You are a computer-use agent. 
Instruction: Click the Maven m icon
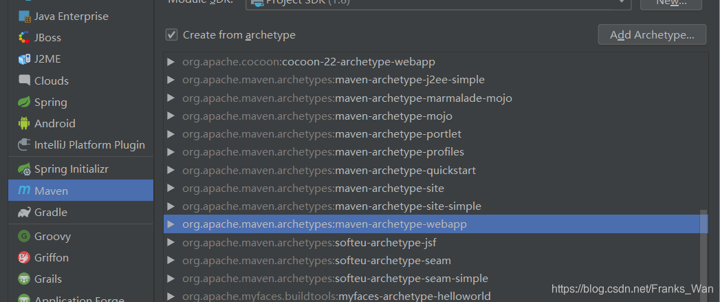click(24, 191)
